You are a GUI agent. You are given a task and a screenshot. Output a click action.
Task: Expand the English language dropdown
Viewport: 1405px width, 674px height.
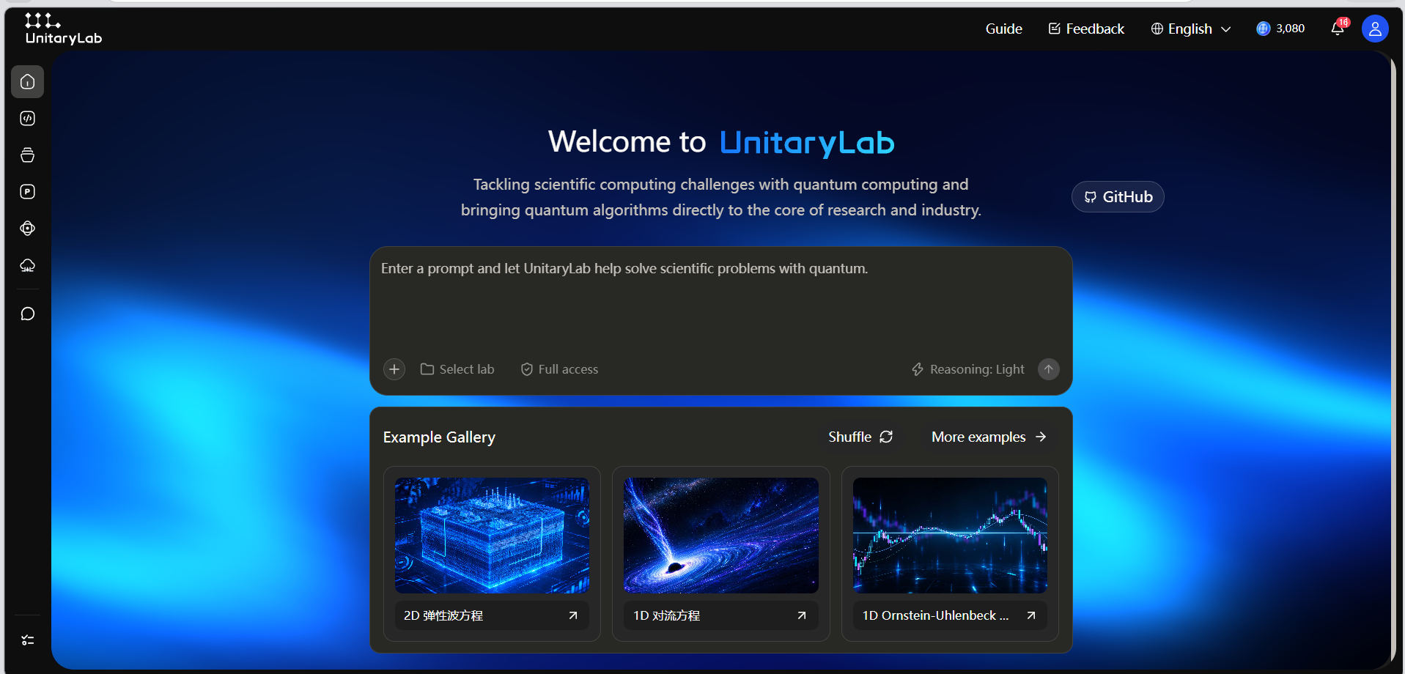click(1191, 29)
